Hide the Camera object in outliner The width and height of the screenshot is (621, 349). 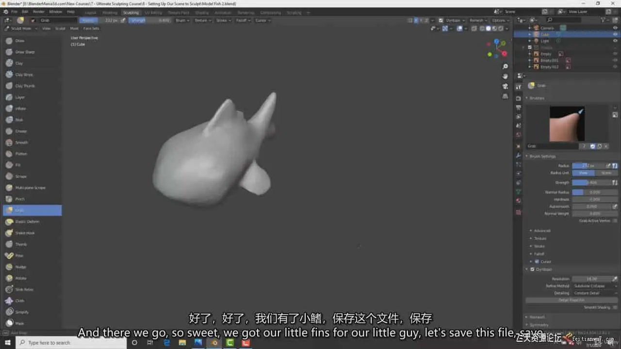click(615, 28)
